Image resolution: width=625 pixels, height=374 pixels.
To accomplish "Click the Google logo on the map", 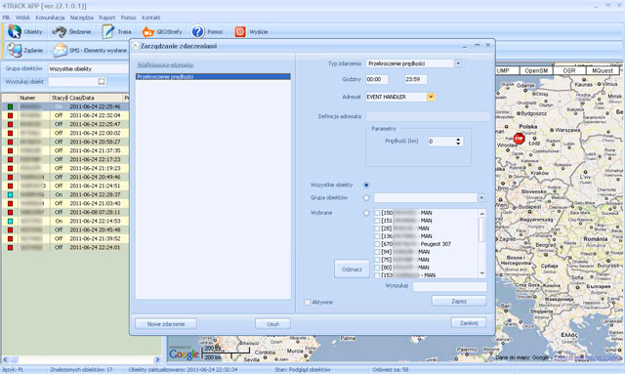I will (184, 353).
